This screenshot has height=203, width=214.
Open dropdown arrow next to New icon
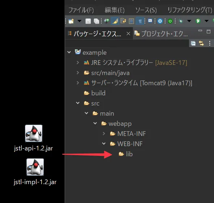79,21
